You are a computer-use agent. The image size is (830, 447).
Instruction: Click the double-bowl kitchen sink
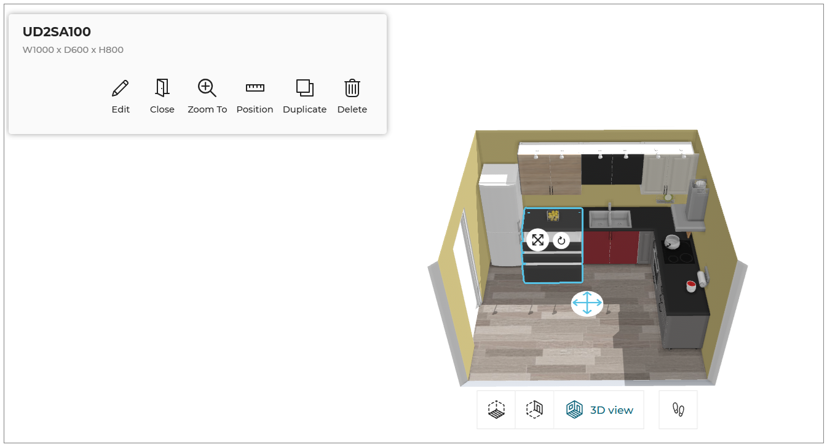click(609, 218)
